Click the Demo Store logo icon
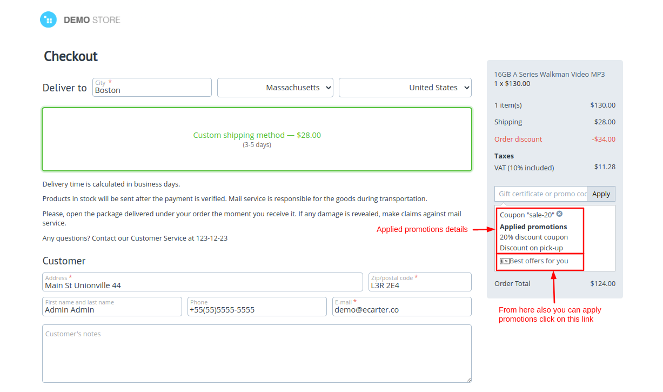Viewport: 663px width, 392px height. 48,20
